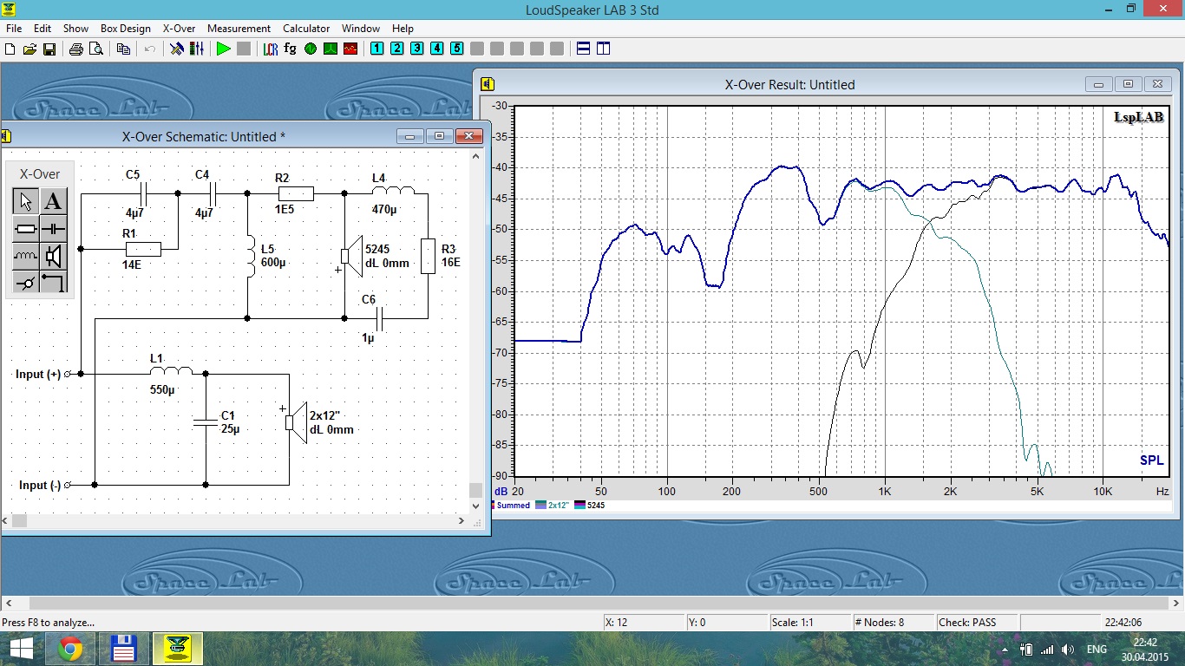Open the Box Design menu

pos(125,29)
